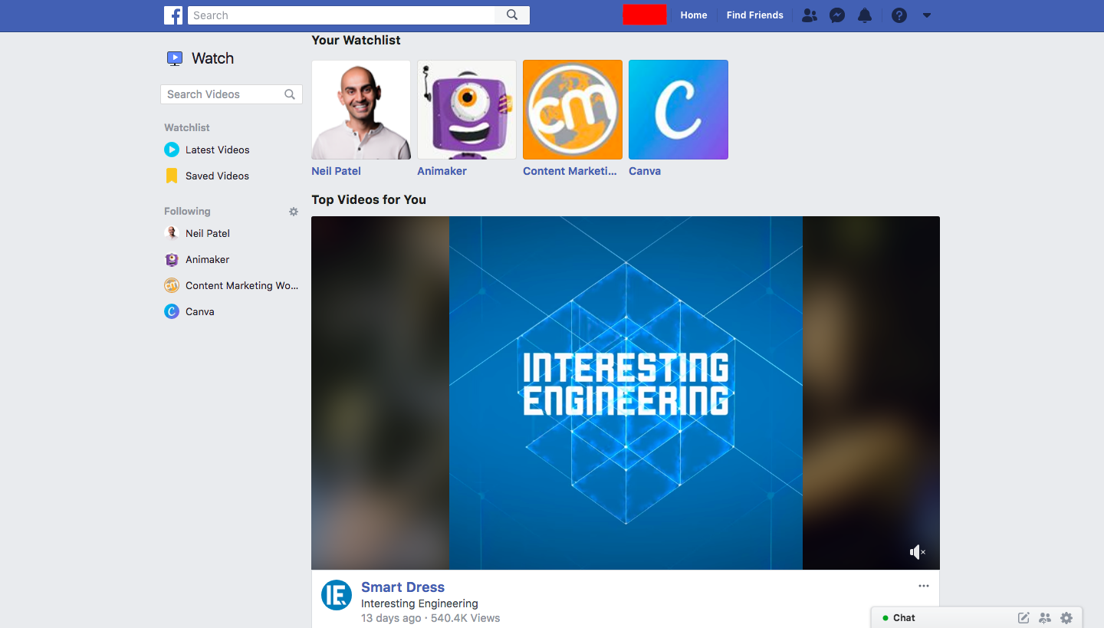The width and height of the screenshot is (1104, 628).
Task: Click the Neil Patel link under thumbnail
Action: [x=336, y=171]
